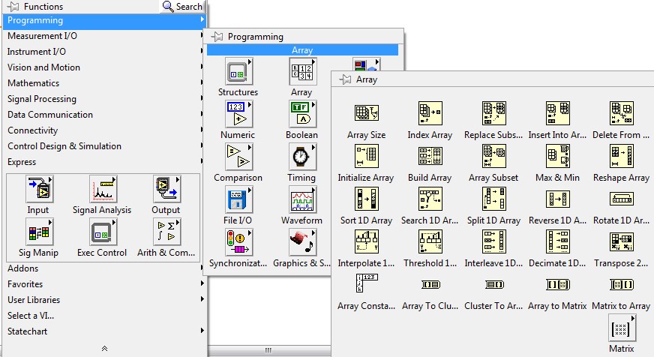654x357 pixels.
Task: Open the Boolean subpalette
Action: (x=302, y=114)
